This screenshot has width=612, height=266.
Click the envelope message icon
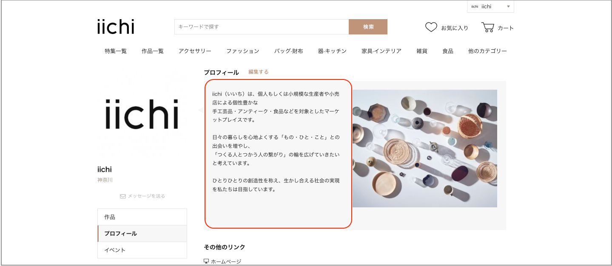[x=123, y=196]
